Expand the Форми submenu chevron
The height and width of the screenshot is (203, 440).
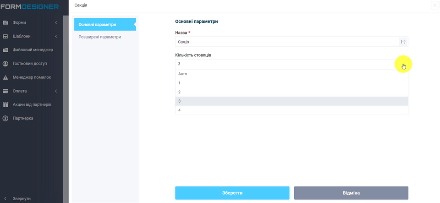(55, 22)
